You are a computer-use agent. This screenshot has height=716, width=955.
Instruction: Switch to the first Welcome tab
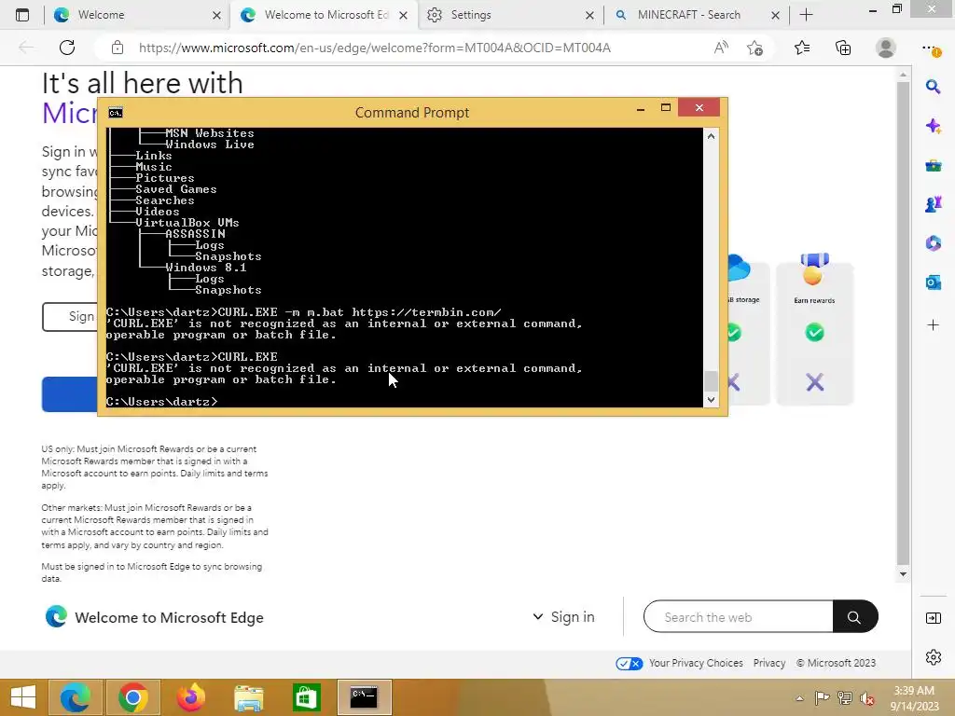136,15
